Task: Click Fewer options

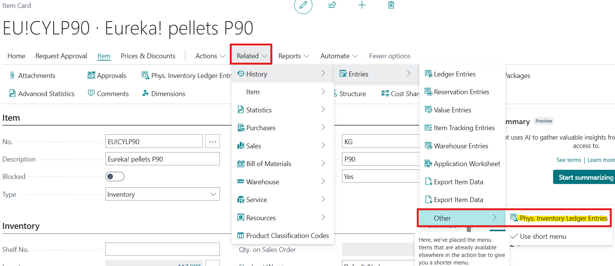Action: point(390,56)
